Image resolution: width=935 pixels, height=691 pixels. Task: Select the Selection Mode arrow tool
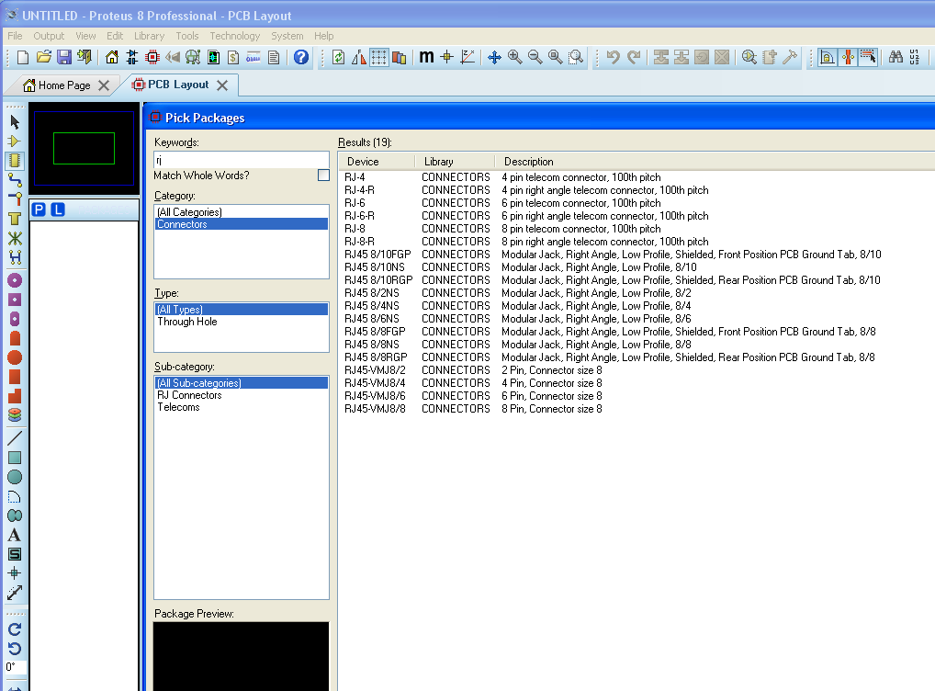pyautogui.click(x=15, y=122)
